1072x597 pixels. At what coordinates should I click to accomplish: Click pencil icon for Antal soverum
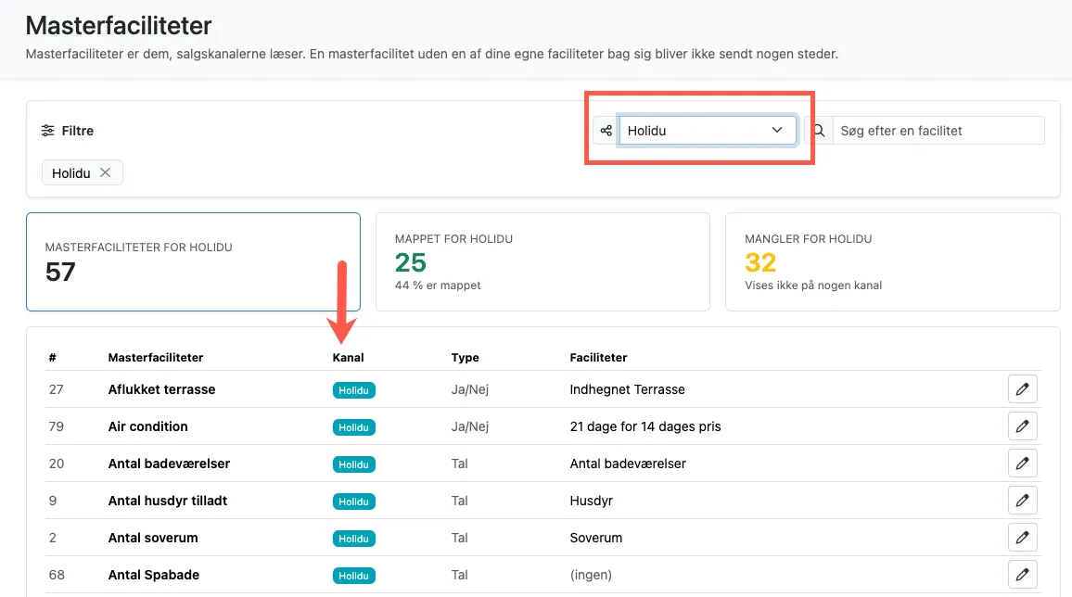tap(1022, 538)
